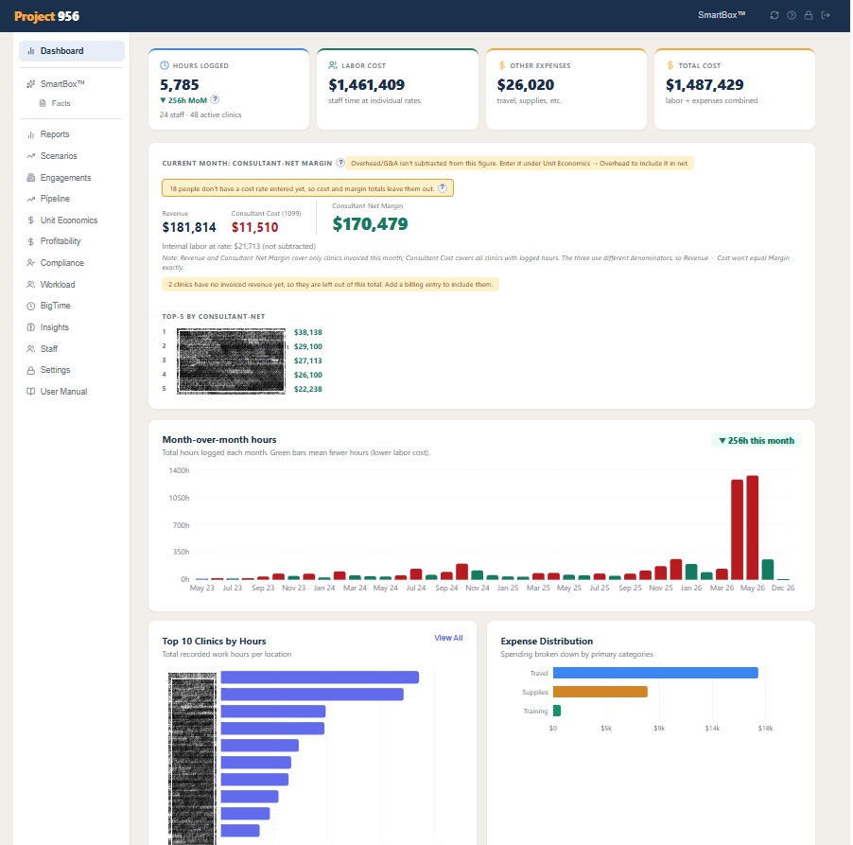Click the logout arrow icon in the top bar

[x=826, y=15]
